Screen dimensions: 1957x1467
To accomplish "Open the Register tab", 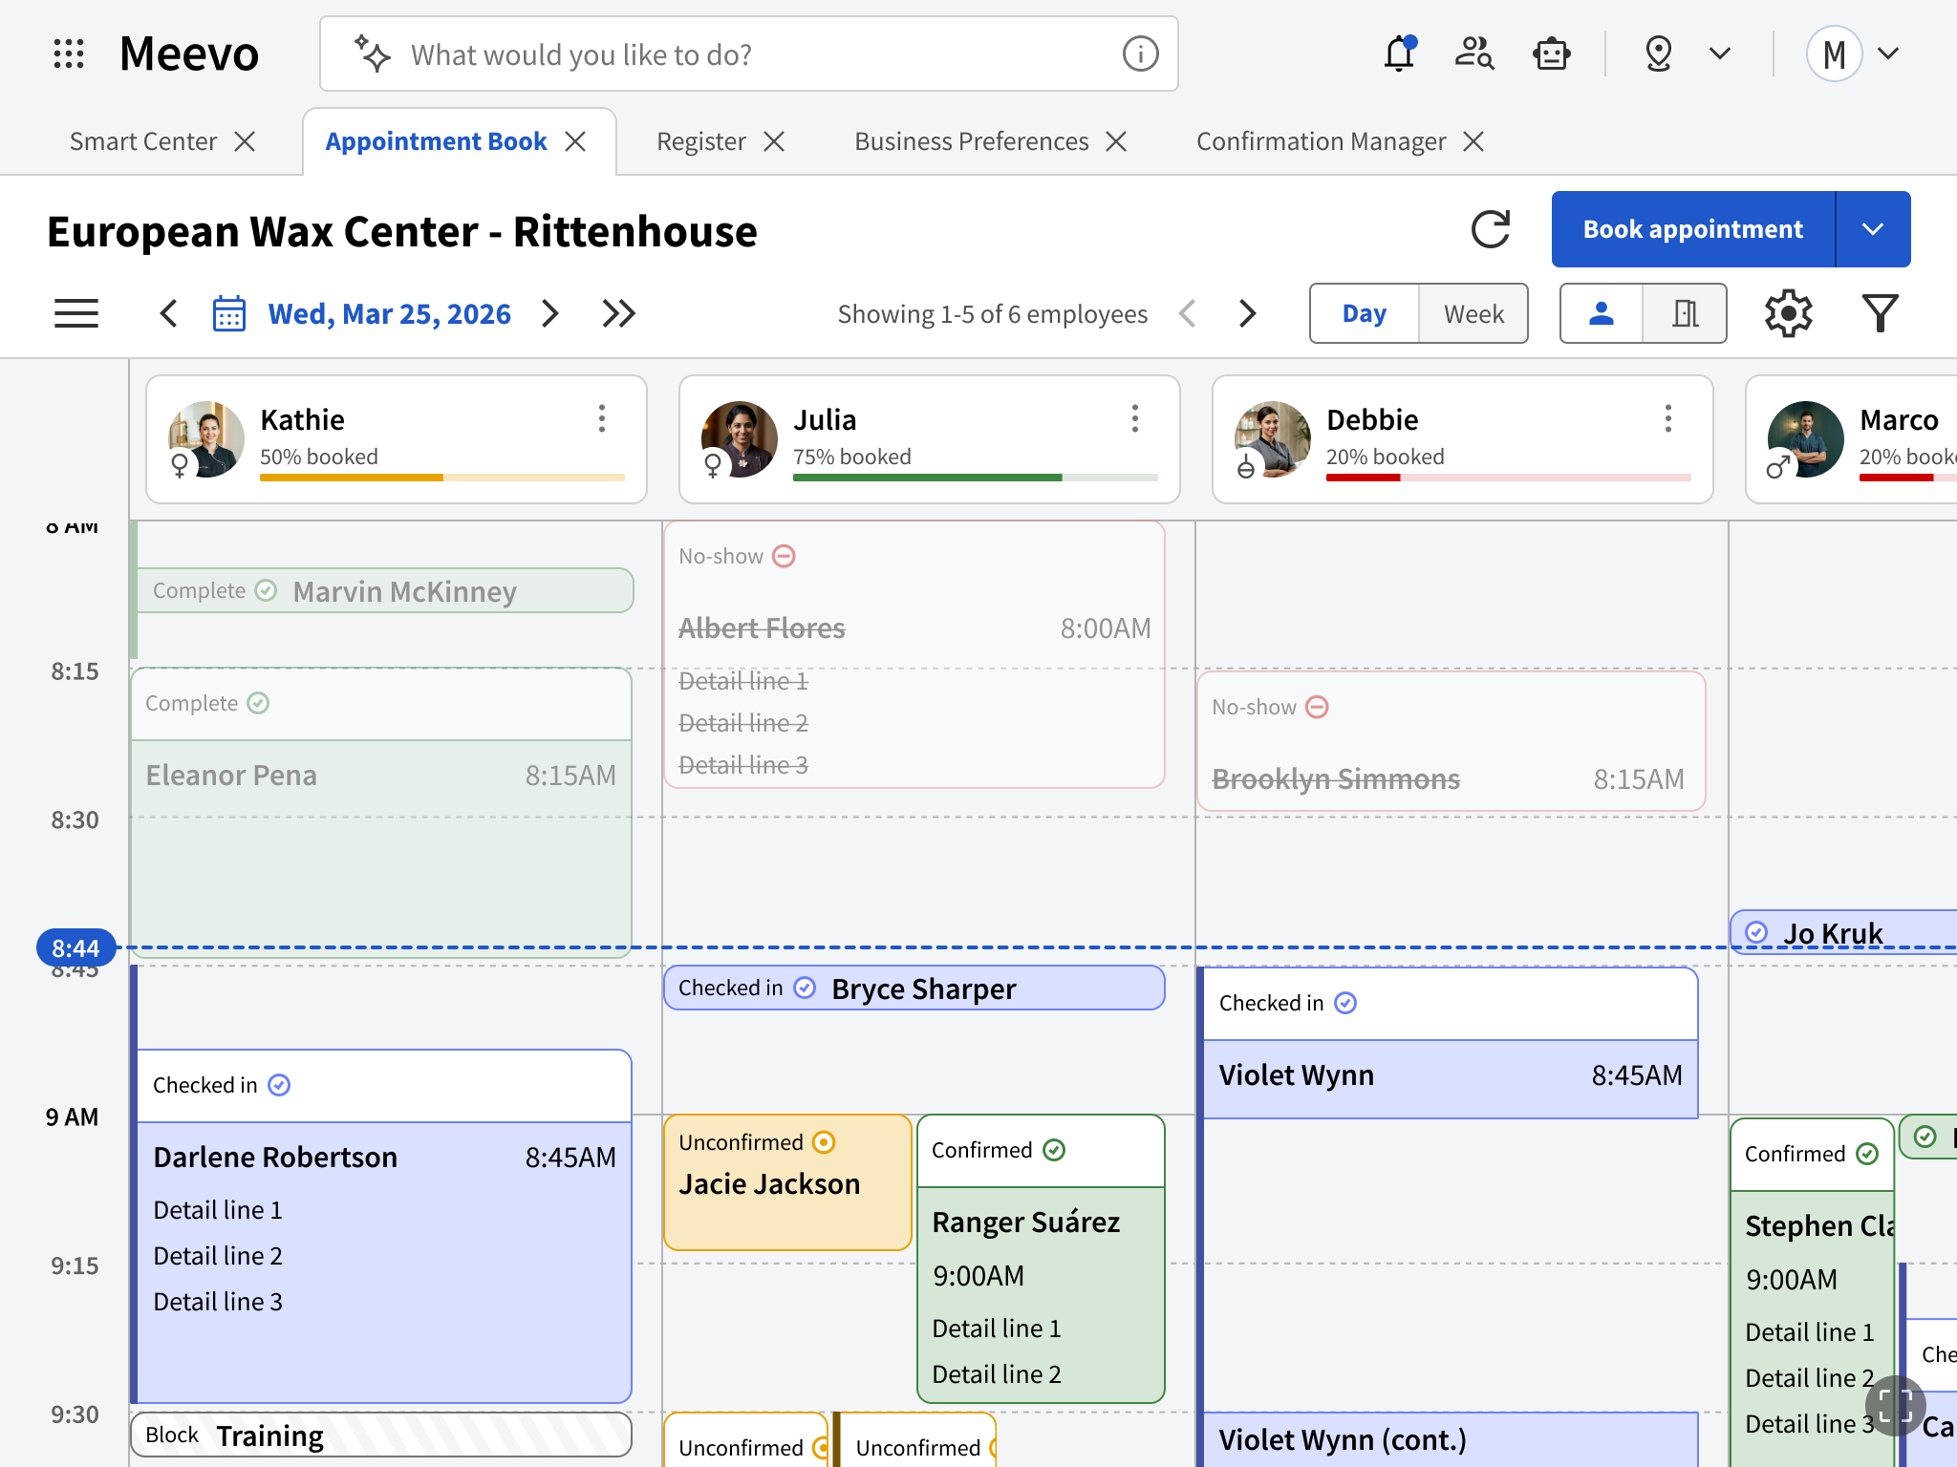I will [701, 141].
